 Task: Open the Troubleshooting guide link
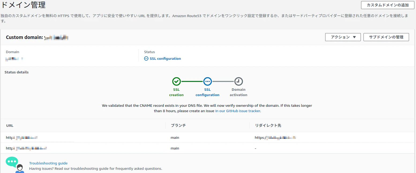tap(48, 163)
